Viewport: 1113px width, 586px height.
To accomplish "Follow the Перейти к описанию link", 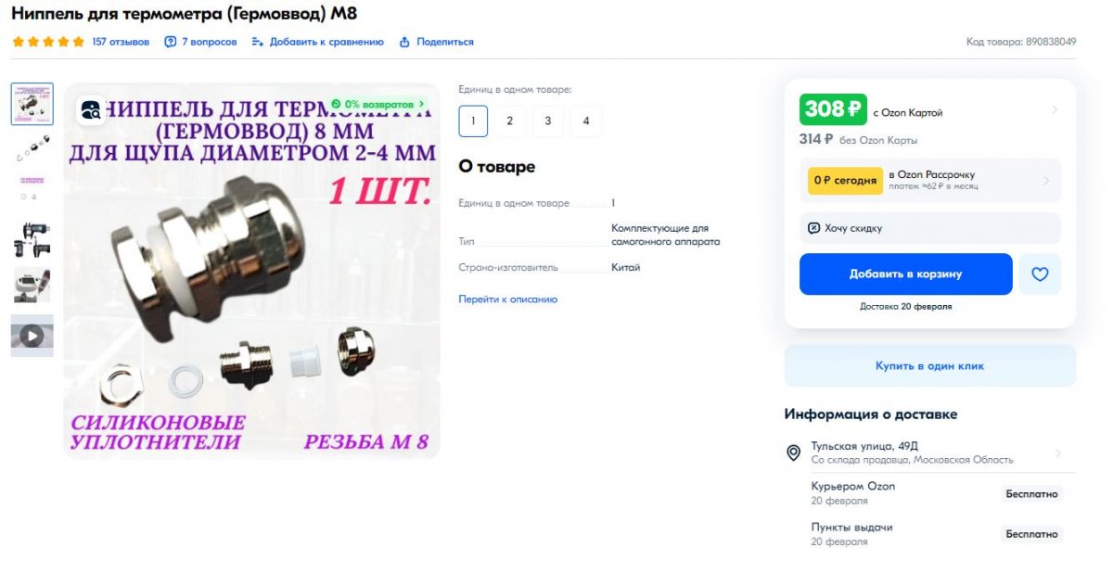I will (508, 299).
